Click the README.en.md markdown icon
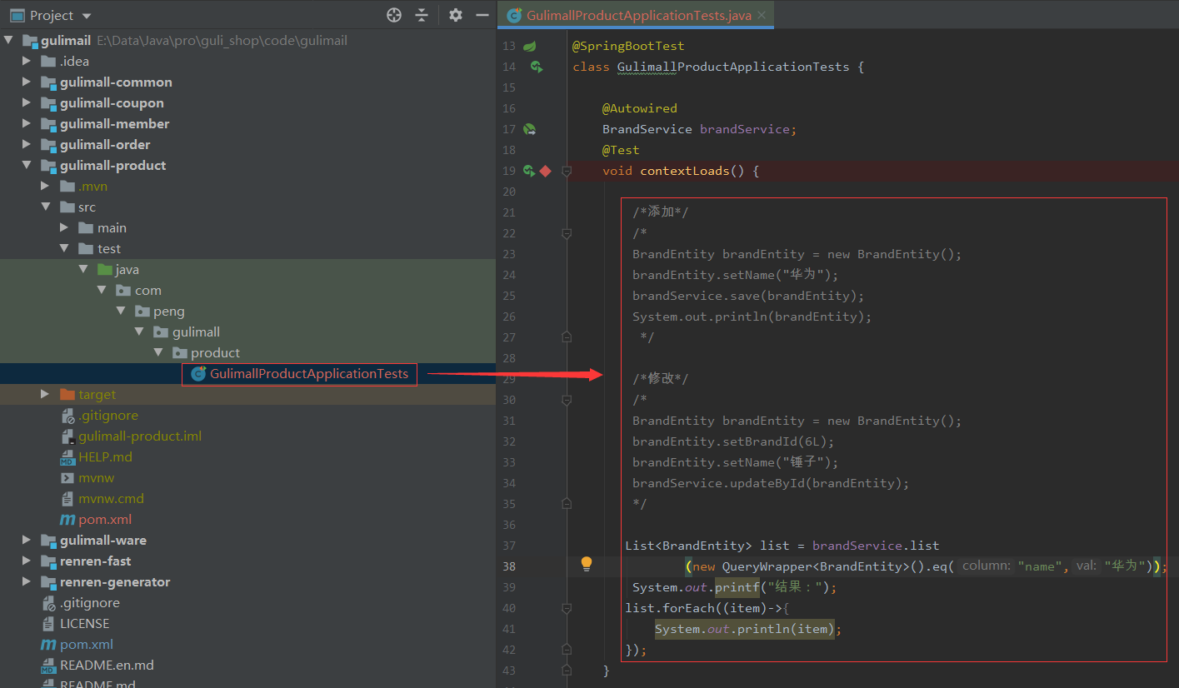Viewport: 1179px width, 688px height. pos(48,666)
